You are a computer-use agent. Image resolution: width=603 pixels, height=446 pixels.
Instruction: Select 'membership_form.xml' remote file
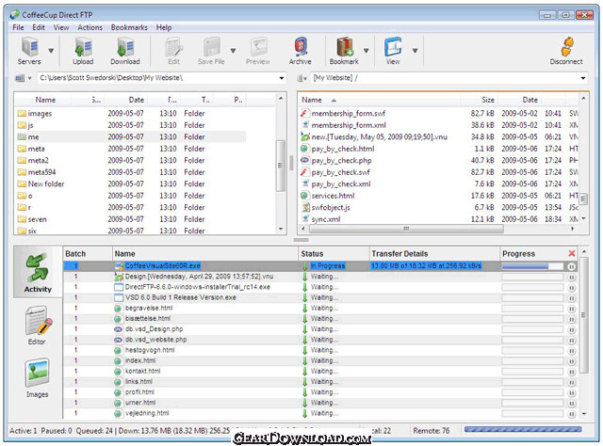[x=349, y=125]
